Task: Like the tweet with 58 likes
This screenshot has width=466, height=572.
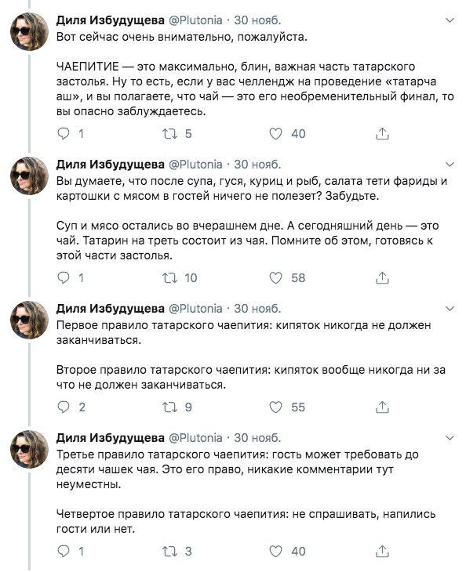Action: coord(275,278)
